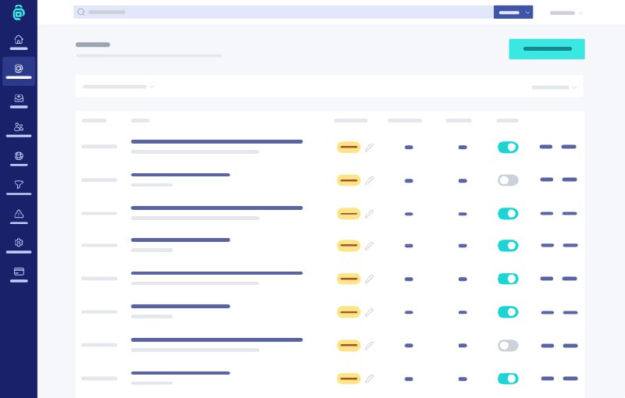The height and width of the screenshot is (398, 625).
Task: Expand the user account dropdown at top right
Action: point(566,13)
